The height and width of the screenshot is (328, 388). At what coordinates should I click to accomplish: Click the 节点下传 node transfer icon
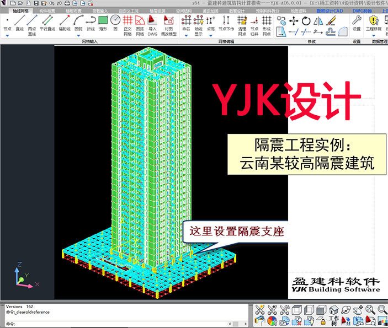226,24
